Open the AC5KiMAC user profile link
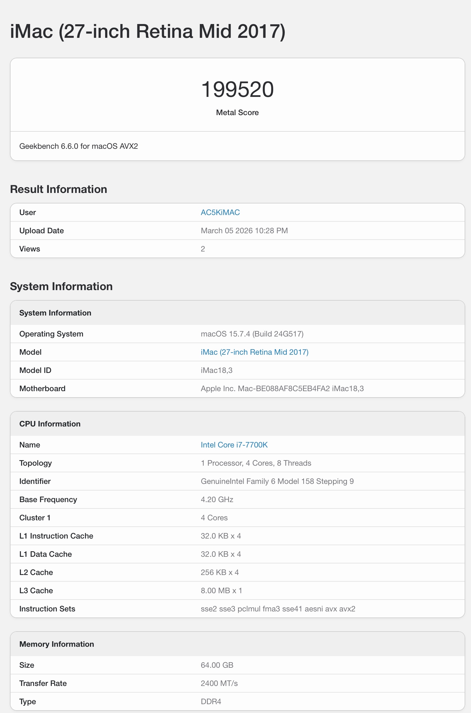 tap(220, 213)
